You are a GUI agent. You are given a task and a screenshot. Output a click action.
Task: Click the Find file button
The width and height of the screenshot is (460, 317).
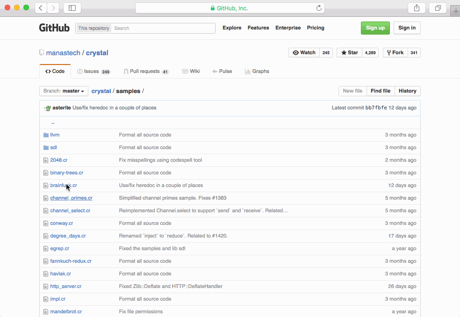(381, 91)
